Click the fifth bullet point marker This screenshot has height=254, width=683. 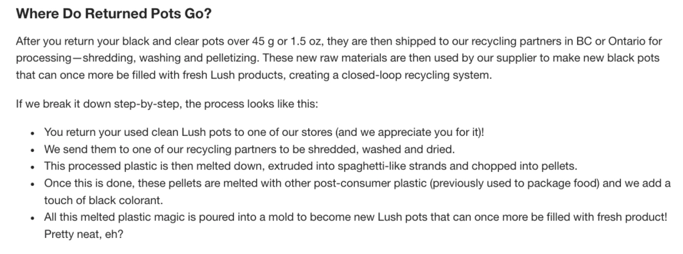(x=33, y=218)
